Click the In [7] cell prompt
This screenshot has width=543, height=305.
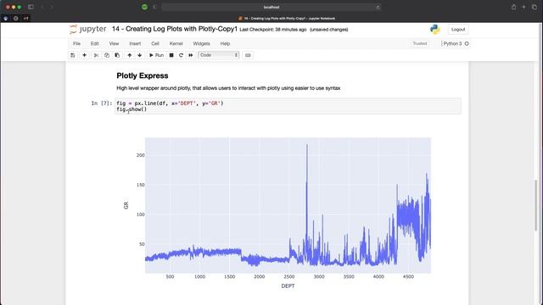[x=102, y=103]
